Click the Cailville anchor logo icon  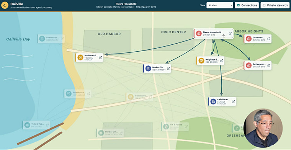coord(5,5)
